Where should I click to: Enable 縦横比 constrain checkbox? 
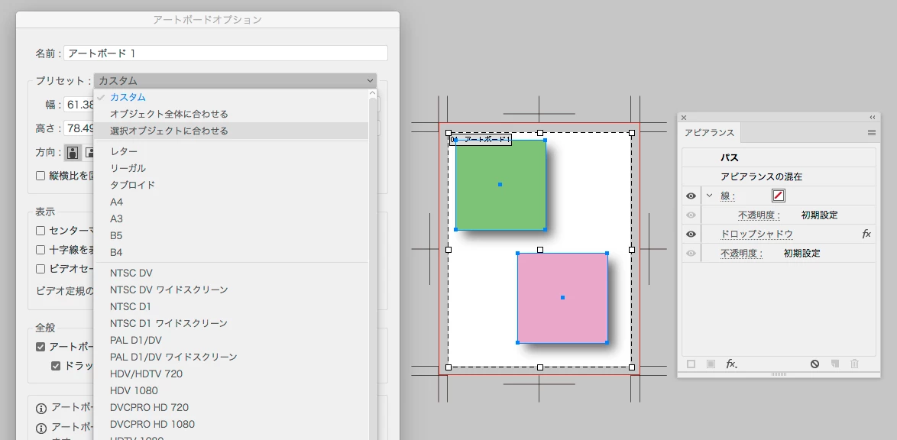pyautogui.click(x=40, y=176)
